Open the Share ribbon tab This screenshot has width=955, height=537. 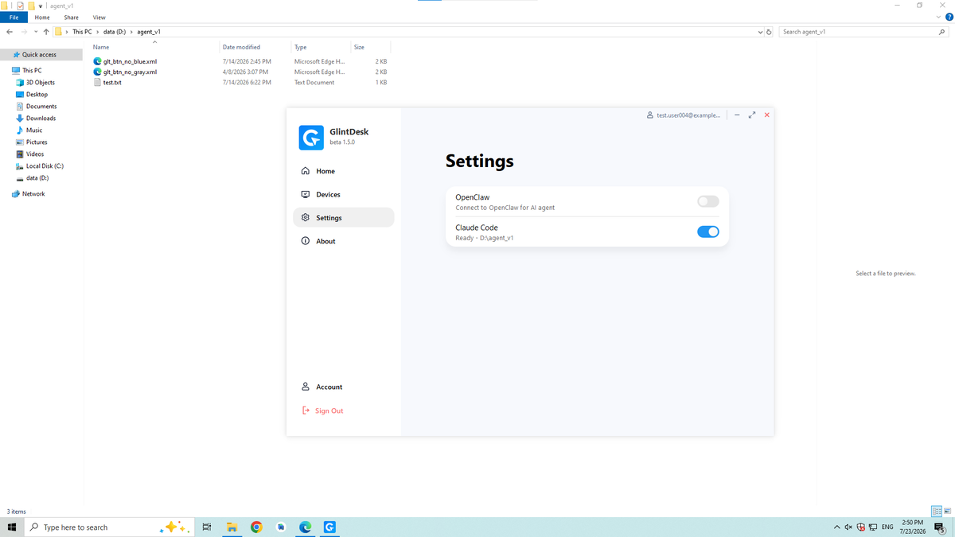(71, 17)
